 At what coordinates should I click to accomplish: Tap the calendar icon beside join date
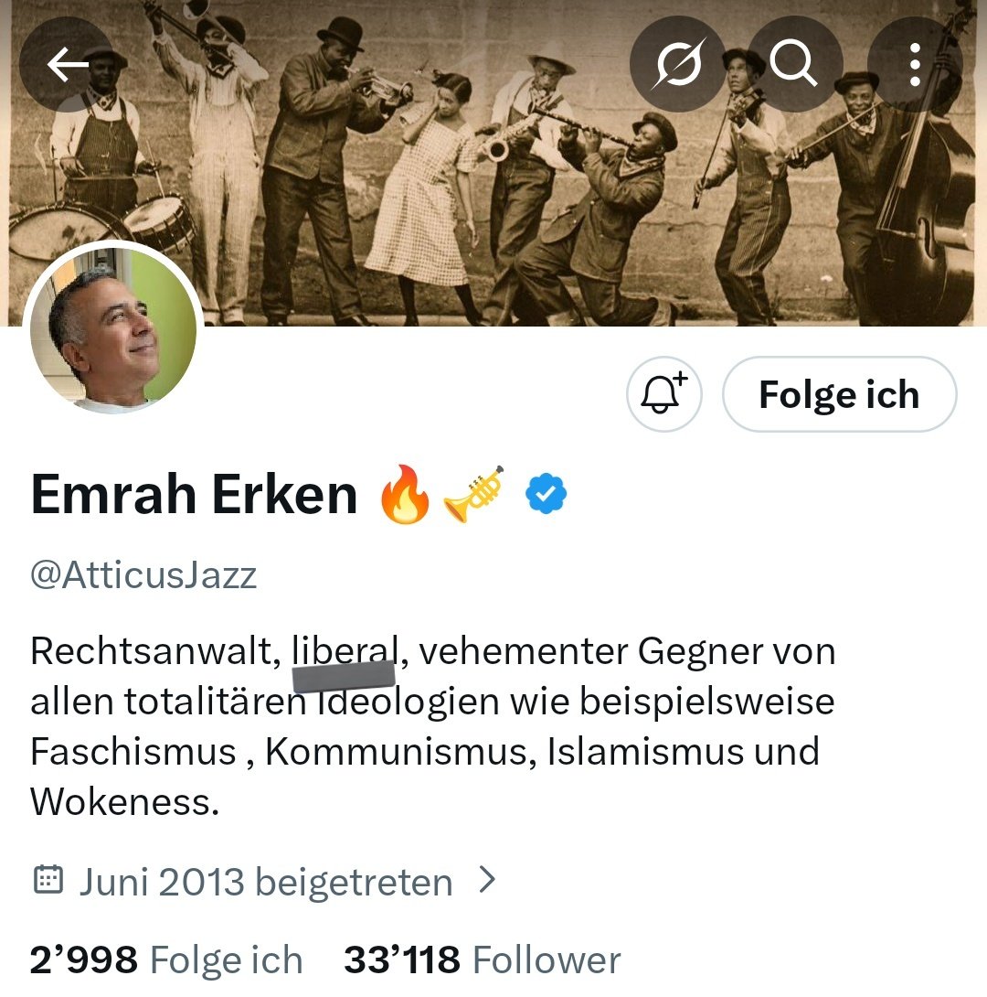tap(48, 880)
